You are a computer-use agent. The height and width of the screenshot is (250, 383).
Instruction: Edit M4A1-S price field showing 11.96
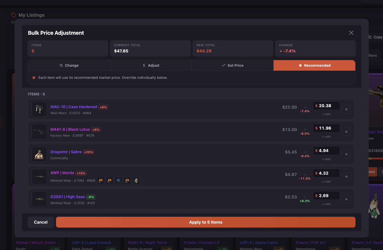click(326, 128)
